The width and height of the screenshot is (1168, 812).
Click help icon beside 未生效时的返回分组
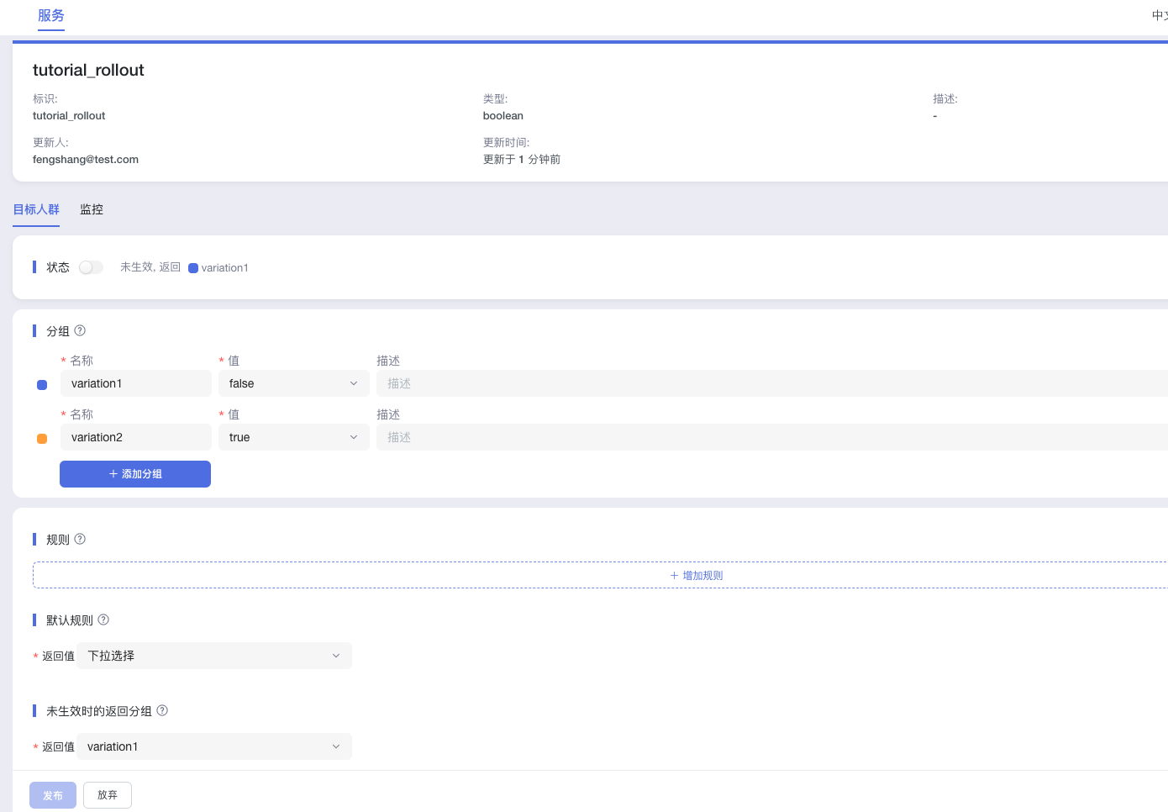(x=162, y=711)
